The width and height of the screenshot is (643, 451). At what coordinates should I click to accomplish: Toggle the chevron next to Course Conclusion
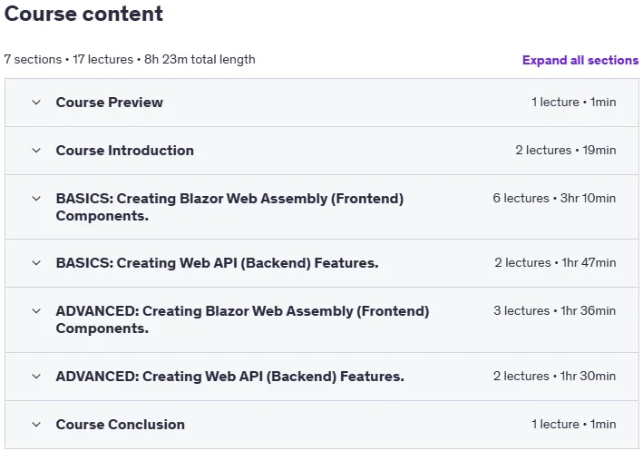point(36,425)
